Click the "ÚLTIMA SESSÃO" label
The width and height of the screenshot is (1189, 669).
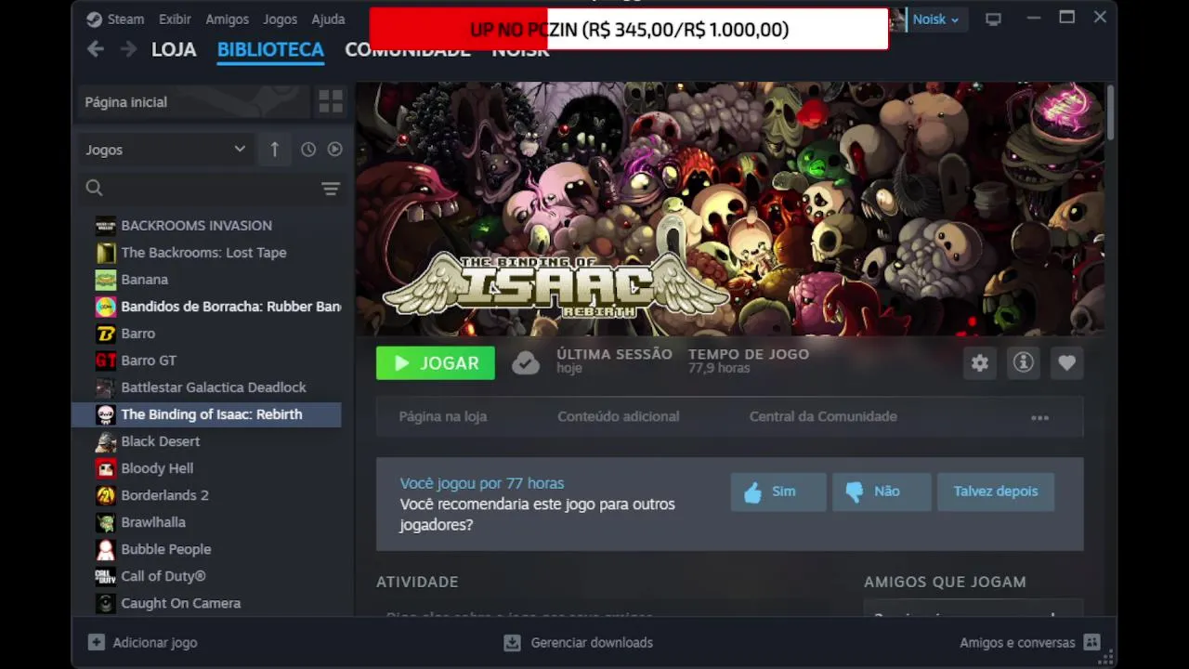tap(614, 354)
